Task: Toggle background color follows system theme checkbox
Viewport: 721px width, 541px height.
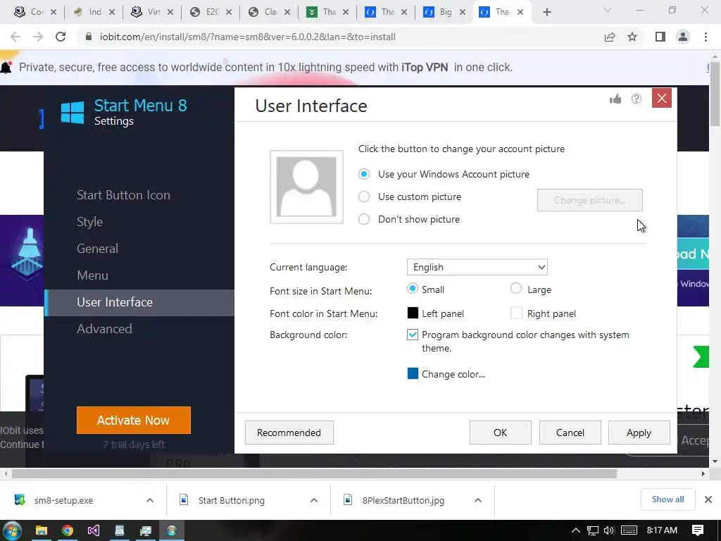Action: [413, 335]
